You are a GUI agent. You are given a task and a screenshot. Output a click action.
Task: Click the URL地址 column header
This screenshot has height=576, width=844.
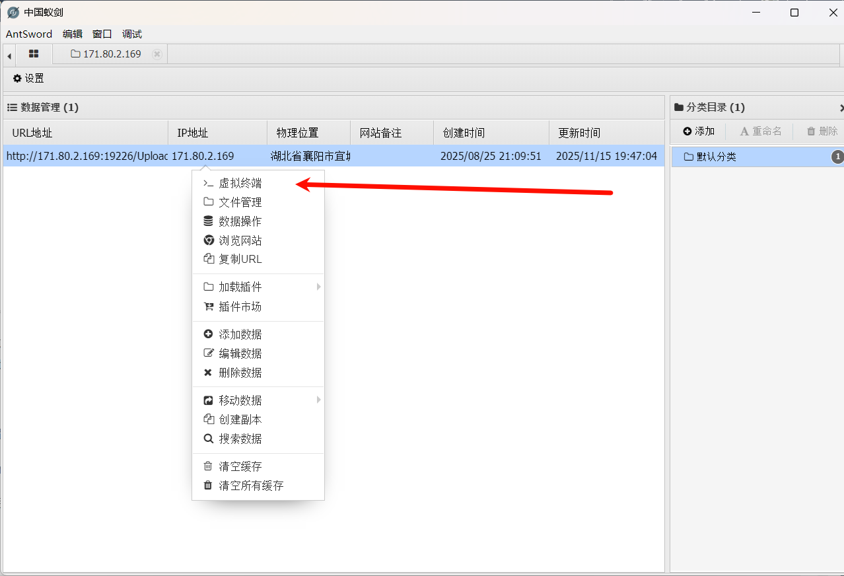click(x=86, y=133)
